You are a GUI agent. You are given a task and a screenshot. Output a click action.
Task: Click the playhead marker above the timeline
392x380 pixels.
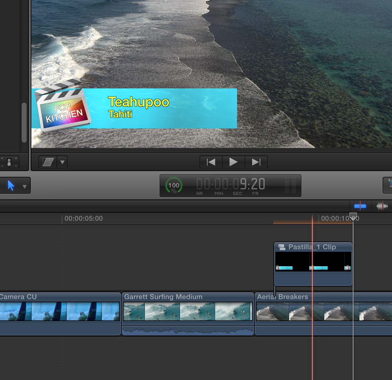[353, 216]
